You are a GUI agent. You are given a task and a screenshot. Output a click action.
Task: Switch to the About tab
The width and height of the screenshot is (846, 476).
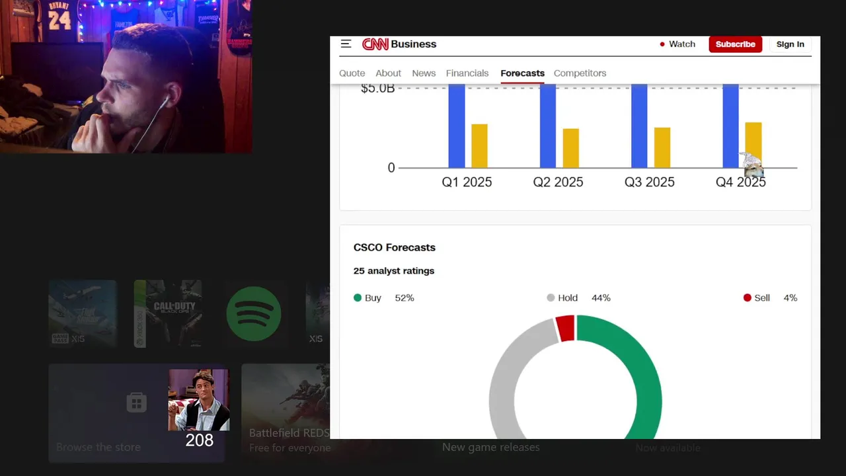coord(389,73)
